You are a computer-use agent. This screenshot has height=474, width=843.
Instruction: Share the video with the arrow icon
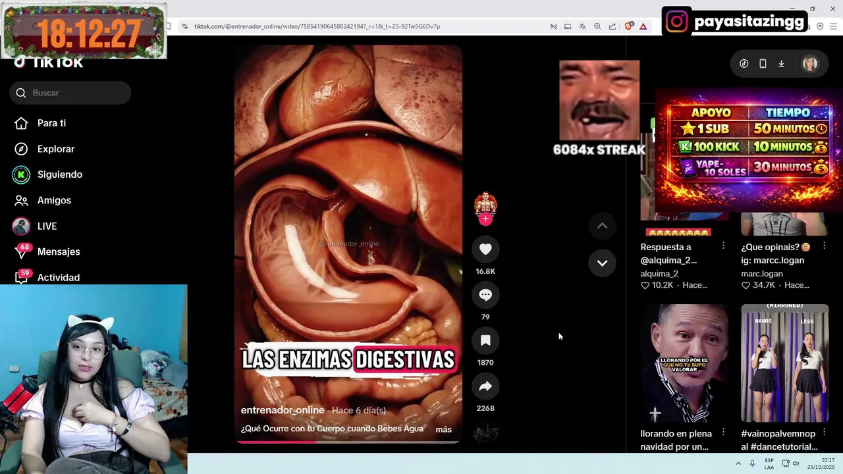click(485, 386)
